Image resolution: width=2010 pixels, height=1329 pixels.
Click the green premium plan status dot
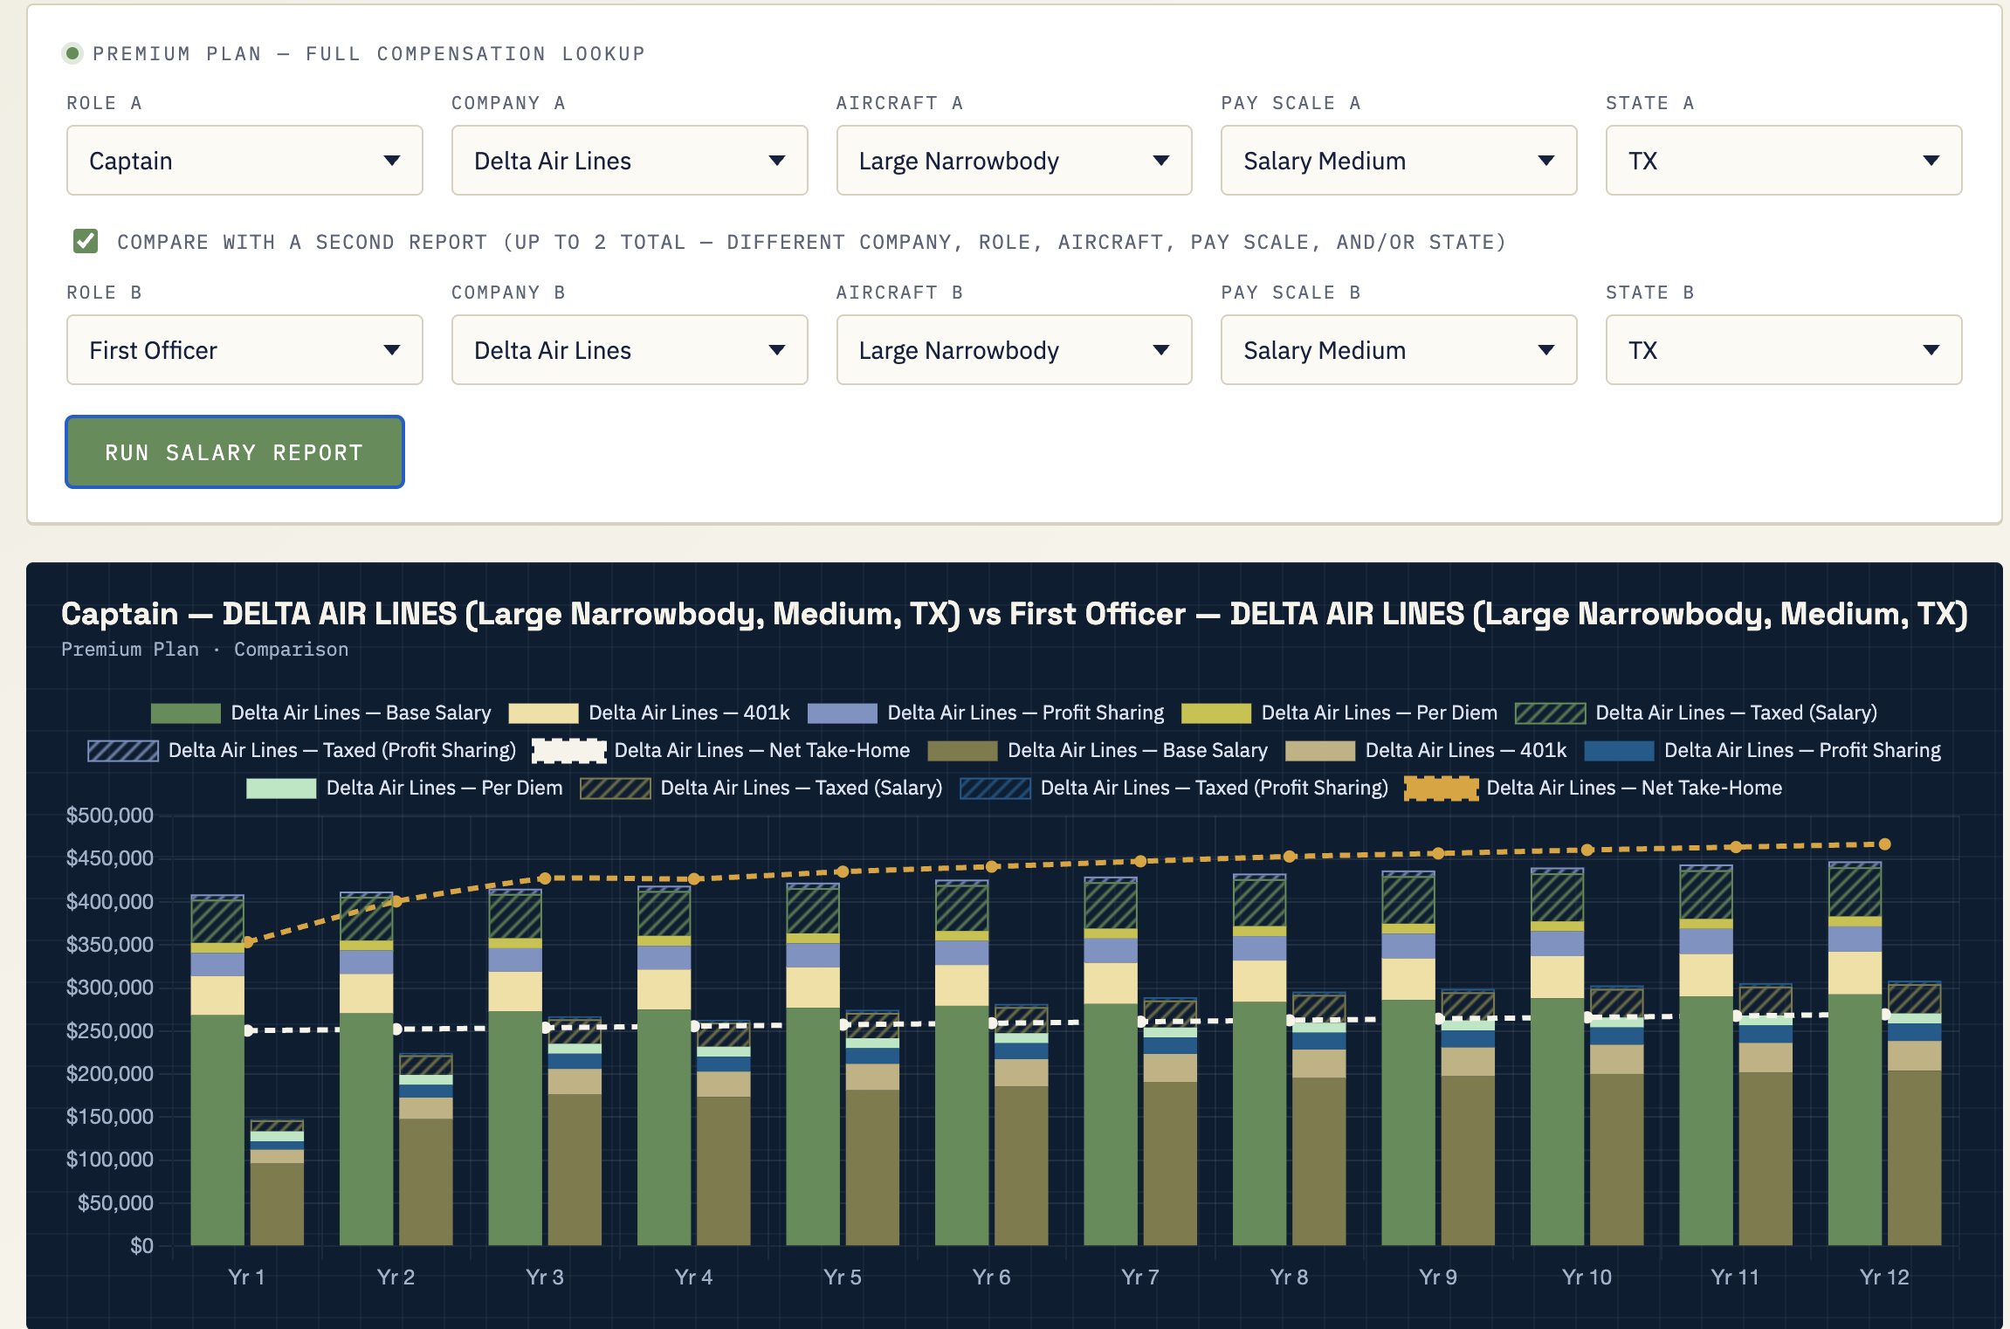[x=73, y=53]
